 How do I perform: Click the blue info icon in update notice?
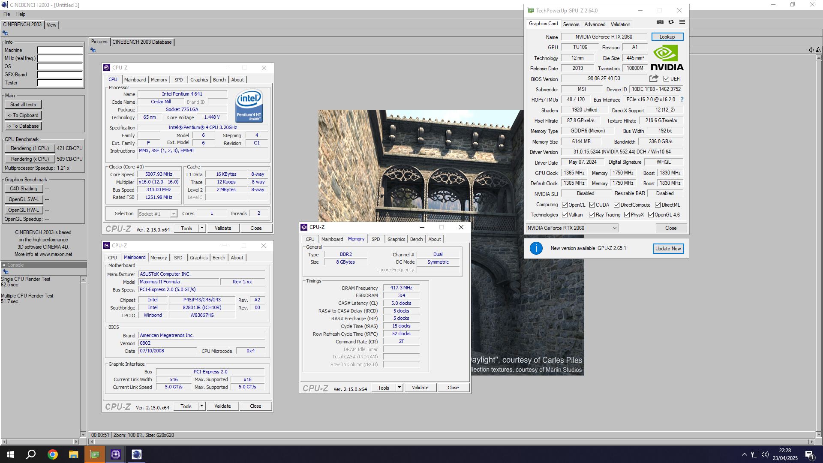[536, 248]
